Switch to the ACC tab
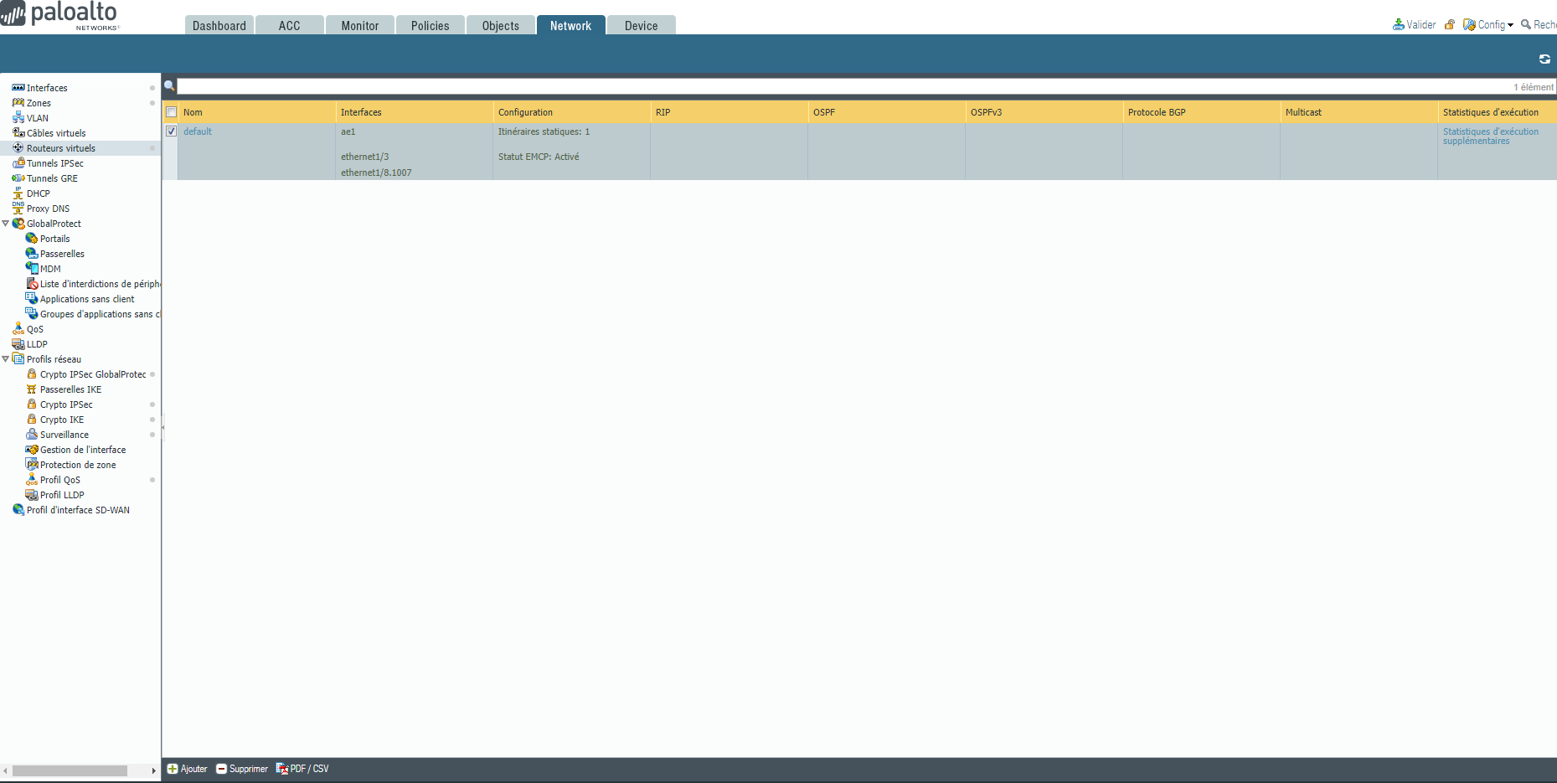Screen dimensions: 1557x783 tap(290, 26)
